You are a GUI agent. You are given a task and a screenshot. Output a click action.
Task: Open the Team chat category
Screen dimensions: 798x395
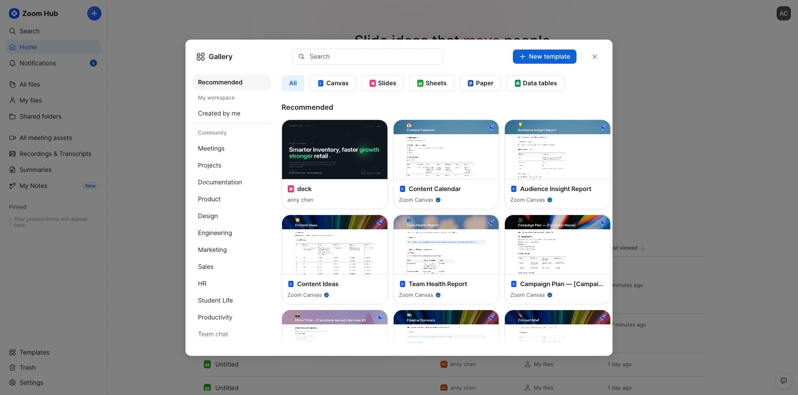pyautogui.click(x=232, y=334)
